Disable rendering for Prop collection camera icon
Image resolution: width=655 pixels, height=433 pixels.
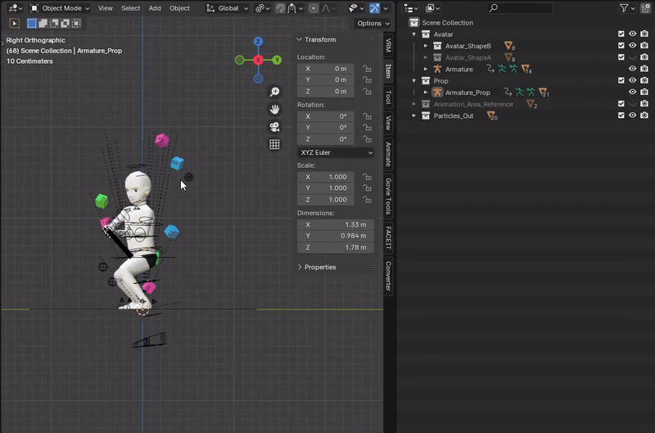pos(644,81)
